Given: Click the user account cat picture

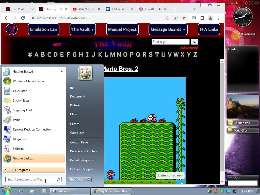Looking at the screenshot, I should tap(85, 73).
